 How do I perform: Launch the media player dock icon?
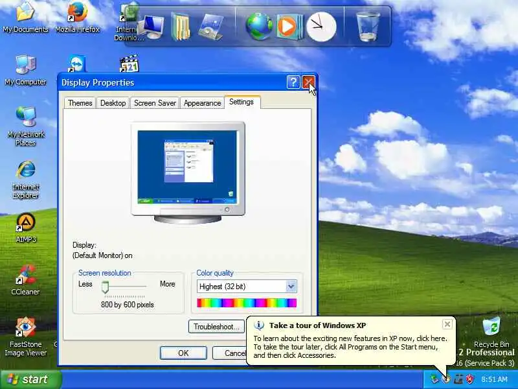click(289, 27)
